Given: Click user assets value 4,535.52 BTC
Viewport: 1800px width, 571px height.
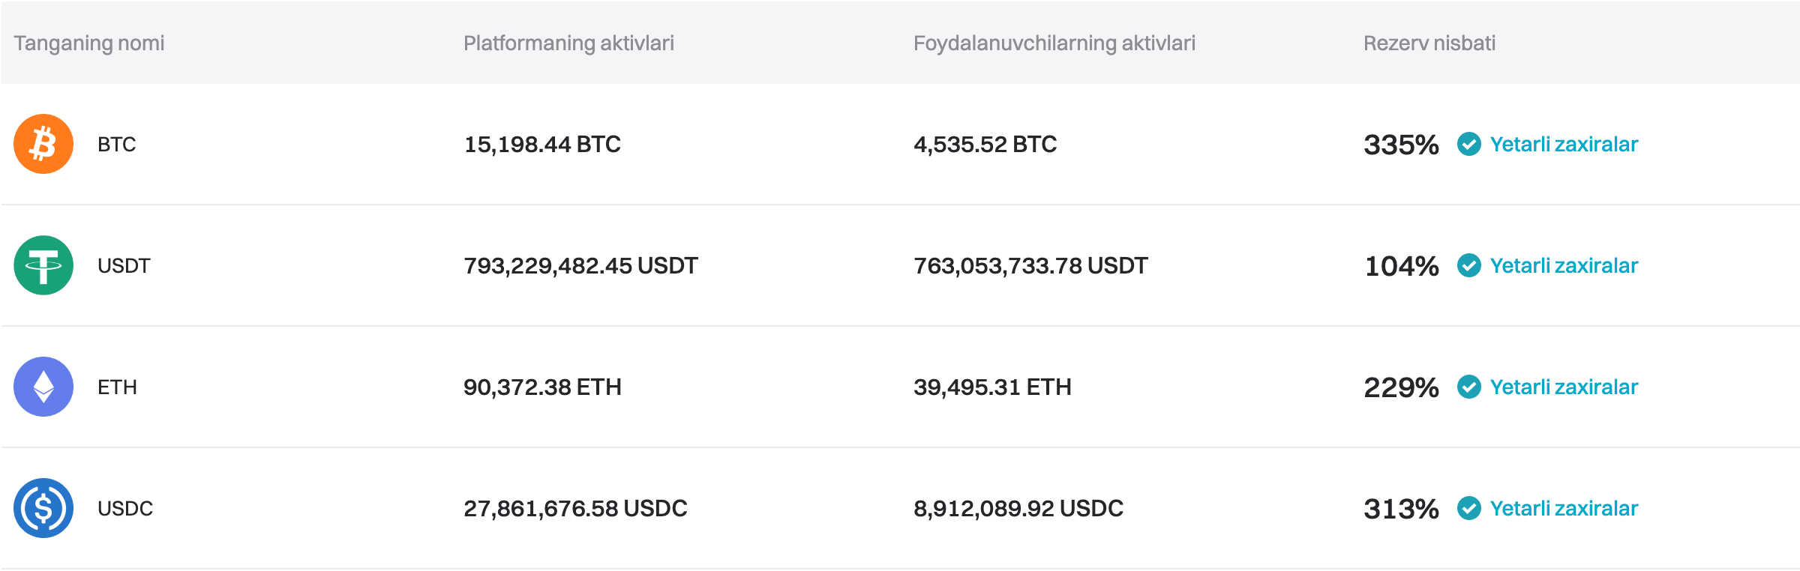Looking at the screenshot, I should click(985, 144).
